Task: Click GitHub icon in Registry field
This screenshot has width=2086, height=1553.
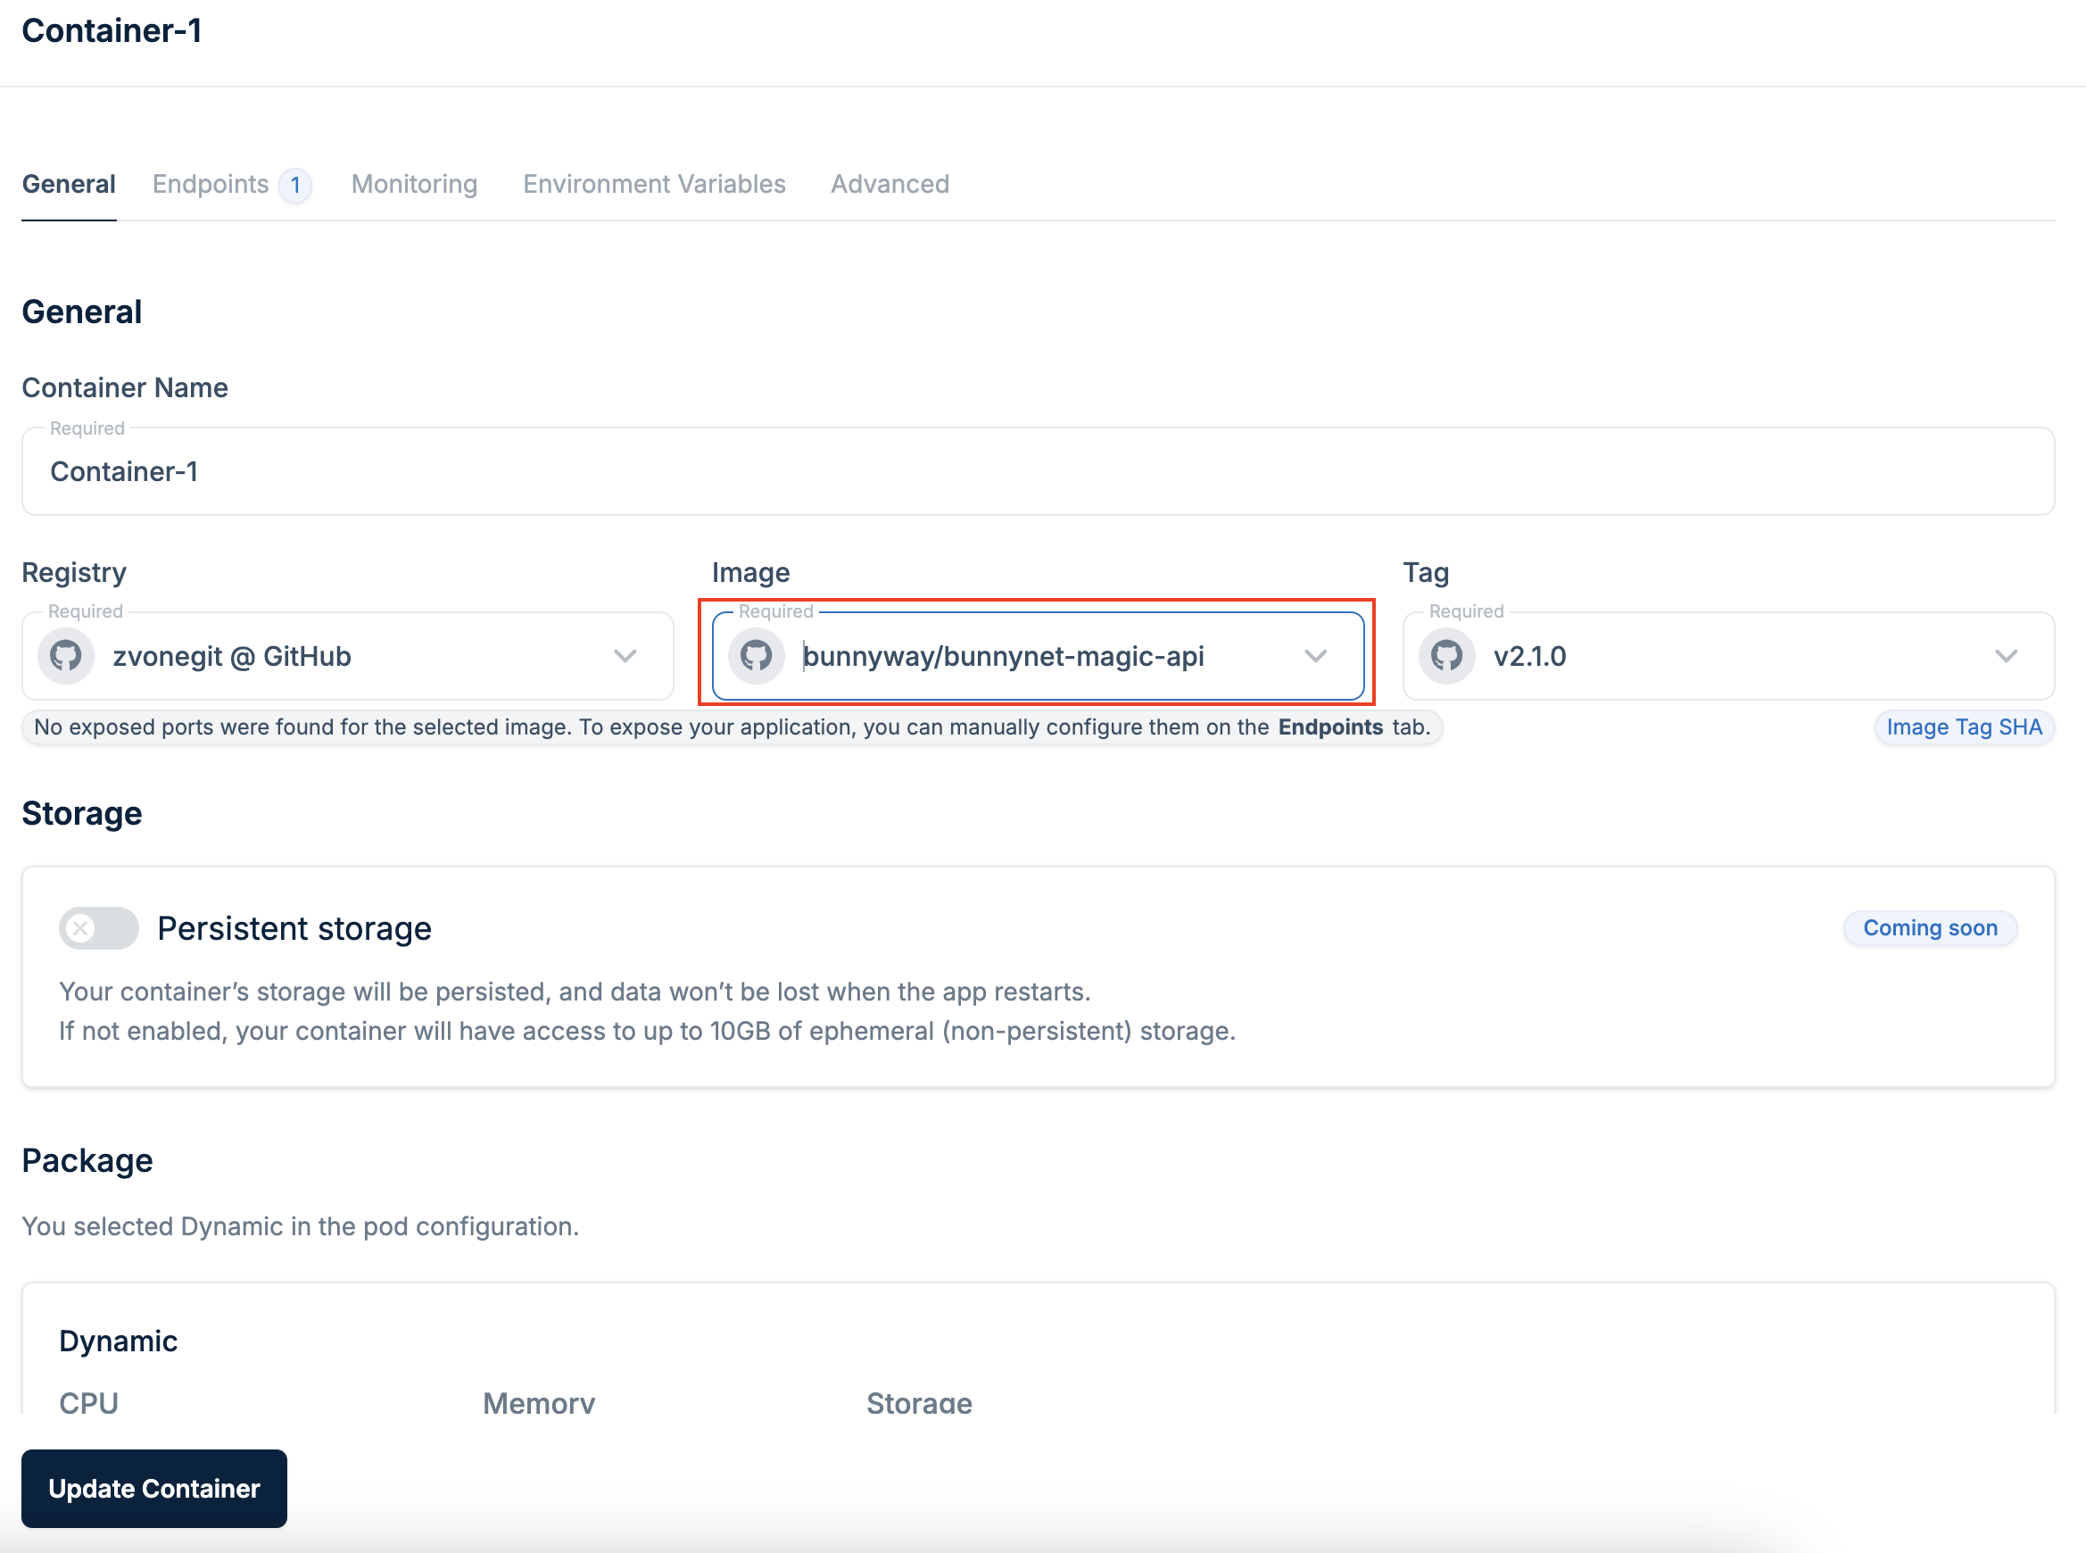Action: pyautogui.click(x=66, y=655)
